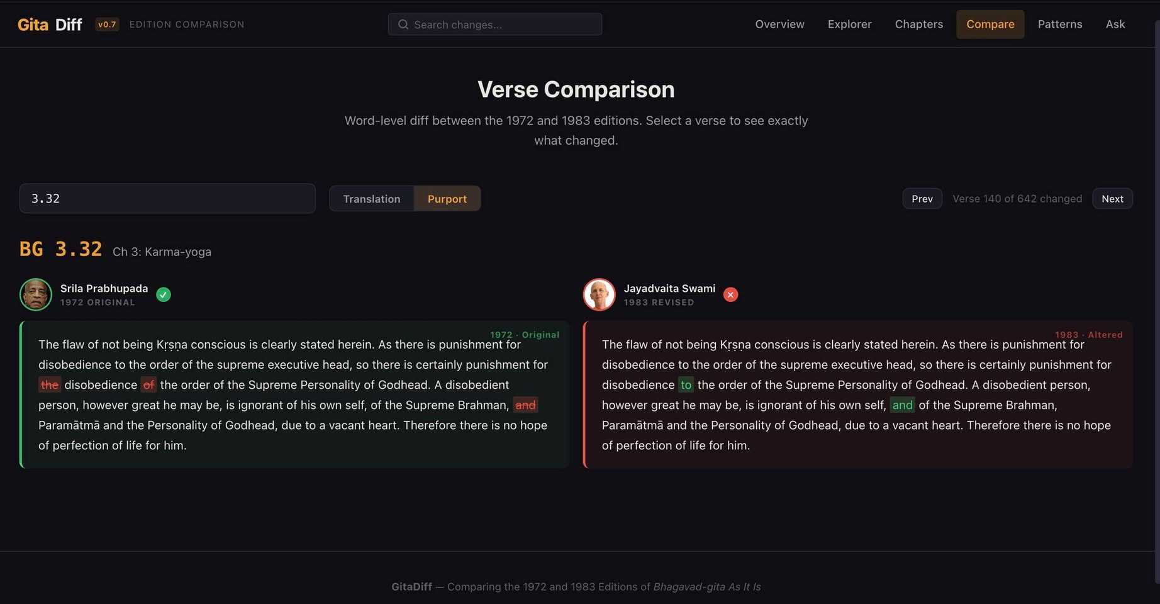
Task: Go to the next changed verse
Action: click(x=1112, y=199)
